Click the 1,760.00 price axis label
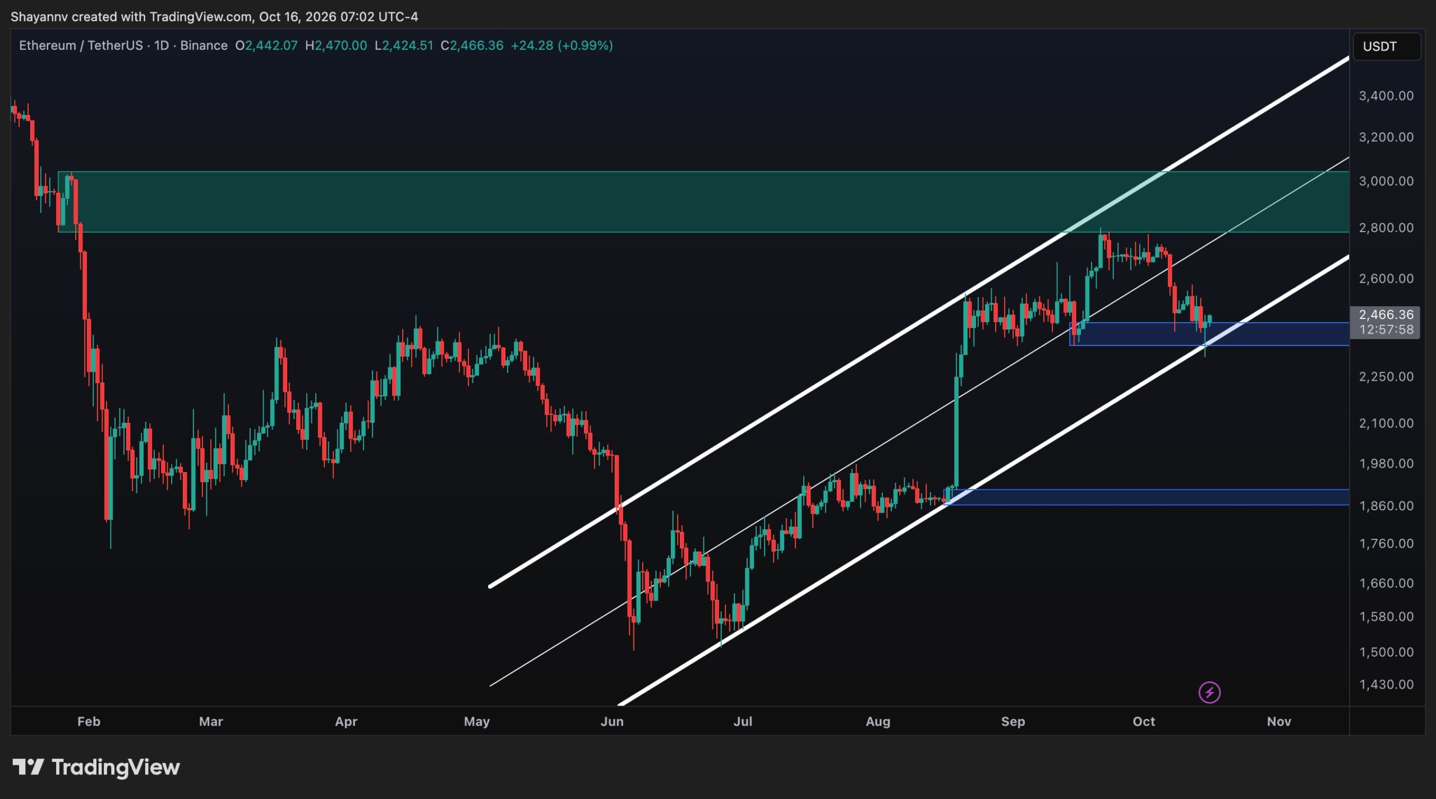The width and height of the screenshot is (1436, 799). click(x=1386, y=543)
